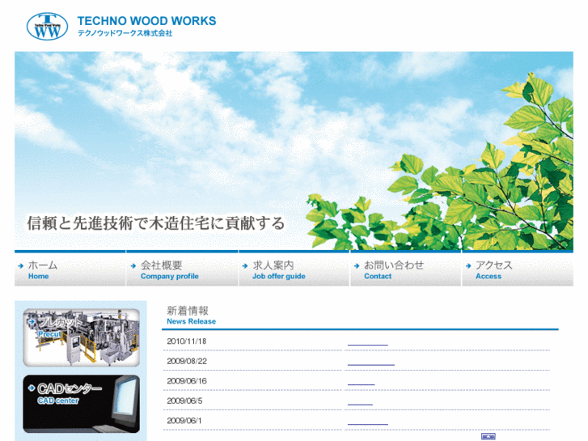Click the TWW oval logo icon

tap(47, 26)
